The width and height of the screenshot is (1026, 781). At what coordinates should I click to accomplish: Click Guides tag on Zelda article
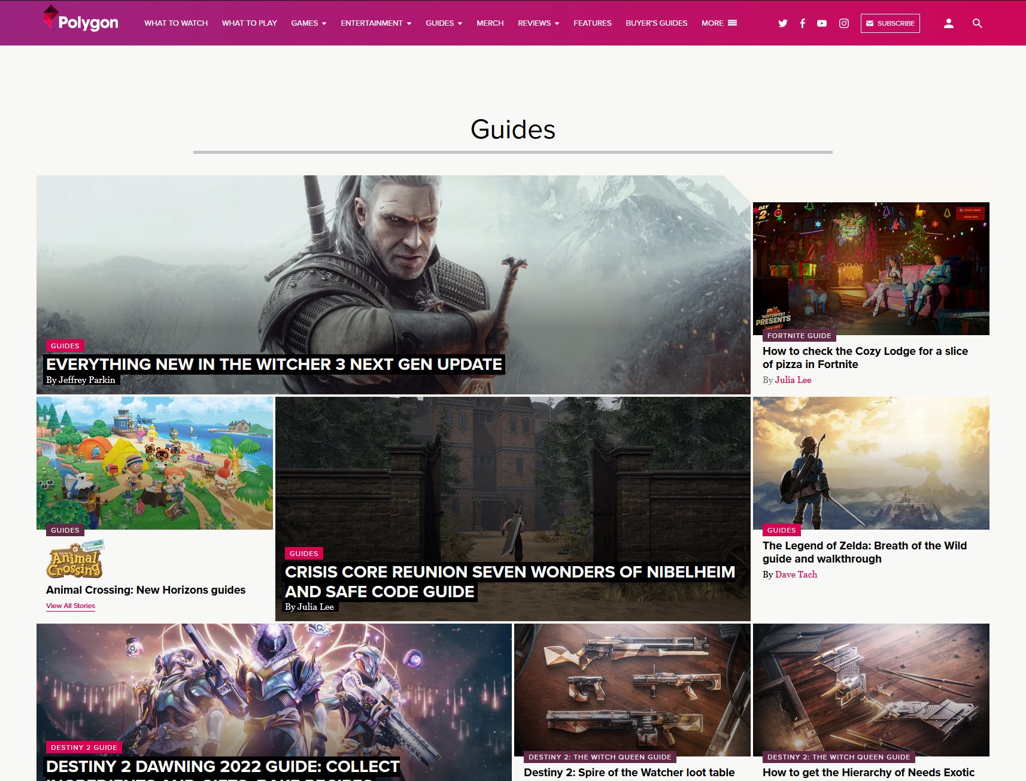782,530
